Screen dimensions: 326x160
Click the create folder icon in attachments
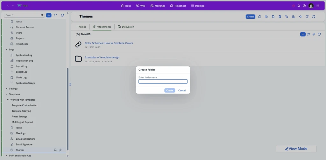pos(308,34)
